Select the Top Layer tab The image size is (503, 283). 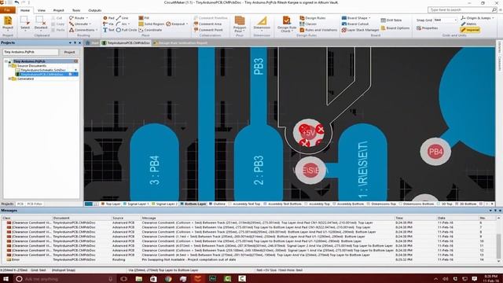111,204
